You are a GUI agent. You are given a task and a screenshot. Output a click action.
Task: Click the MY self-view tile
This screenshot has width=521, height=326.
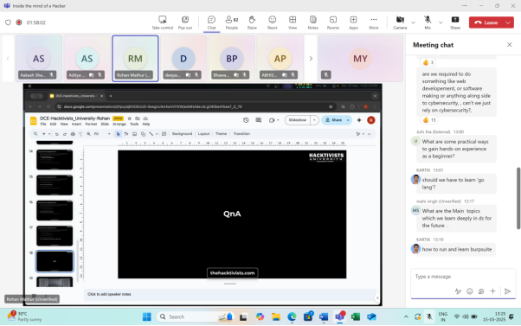point(360,58)
